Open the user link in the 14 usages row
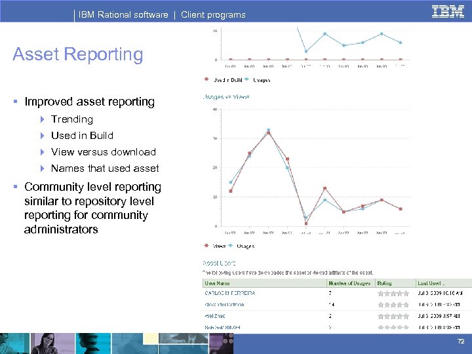The height and width of the screenshot is (354, 472). [224, 305]
